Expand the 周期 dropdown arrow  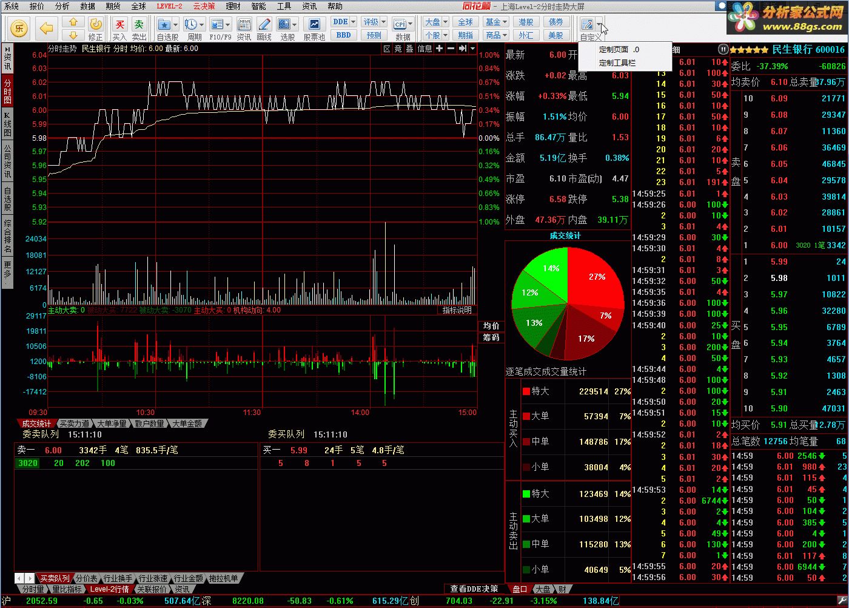202,24
